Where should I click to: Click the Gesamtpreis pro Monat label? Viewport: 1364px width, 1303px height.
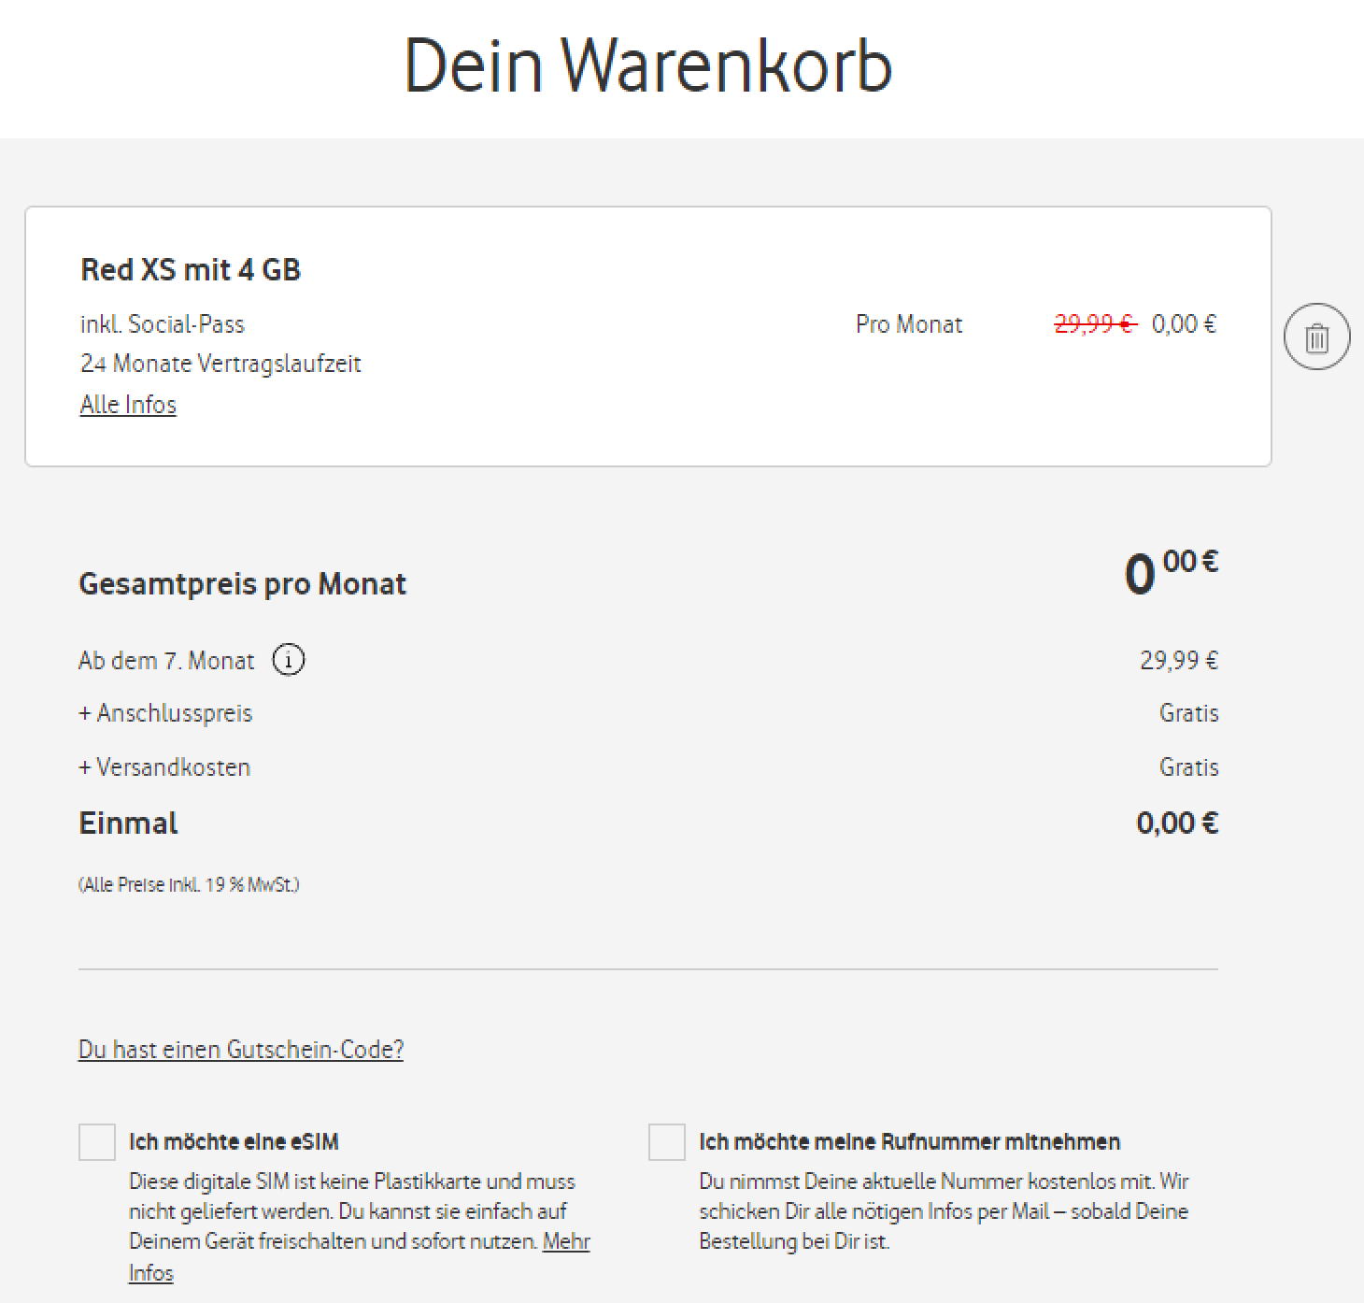(243, 584)
